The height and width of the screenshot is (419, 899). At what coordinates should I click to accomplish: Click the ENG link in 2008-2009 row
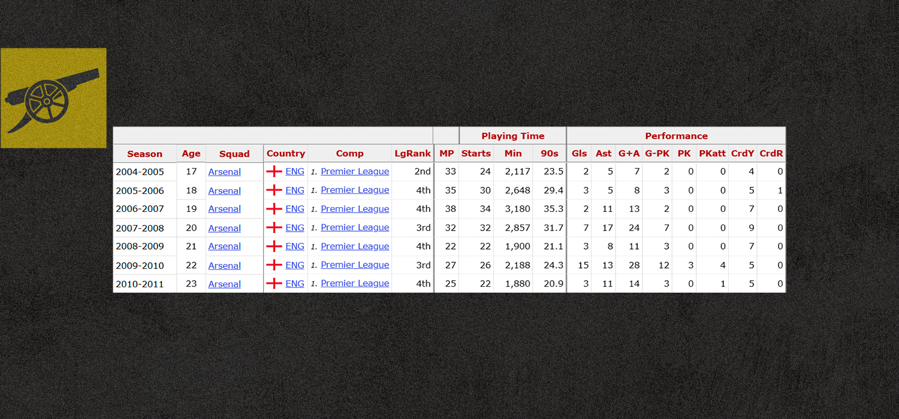click(x=295, y=246)
